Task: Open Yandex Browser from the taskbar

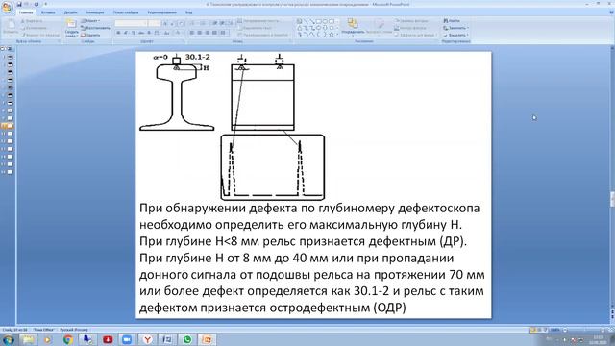Action: (x=147, y=339)
